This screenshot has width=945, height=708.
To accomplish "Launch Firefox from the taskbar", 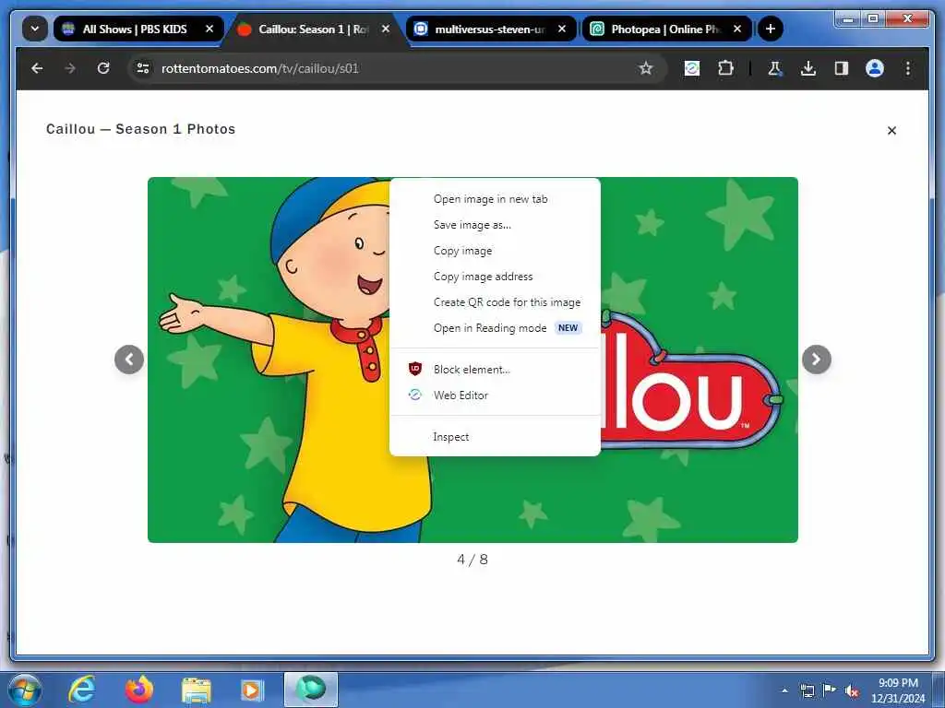I will (x=139, y=690).
